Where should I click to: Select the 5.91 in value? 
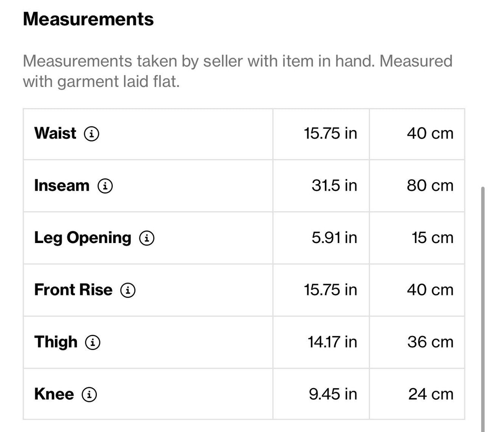pos(334,238)
